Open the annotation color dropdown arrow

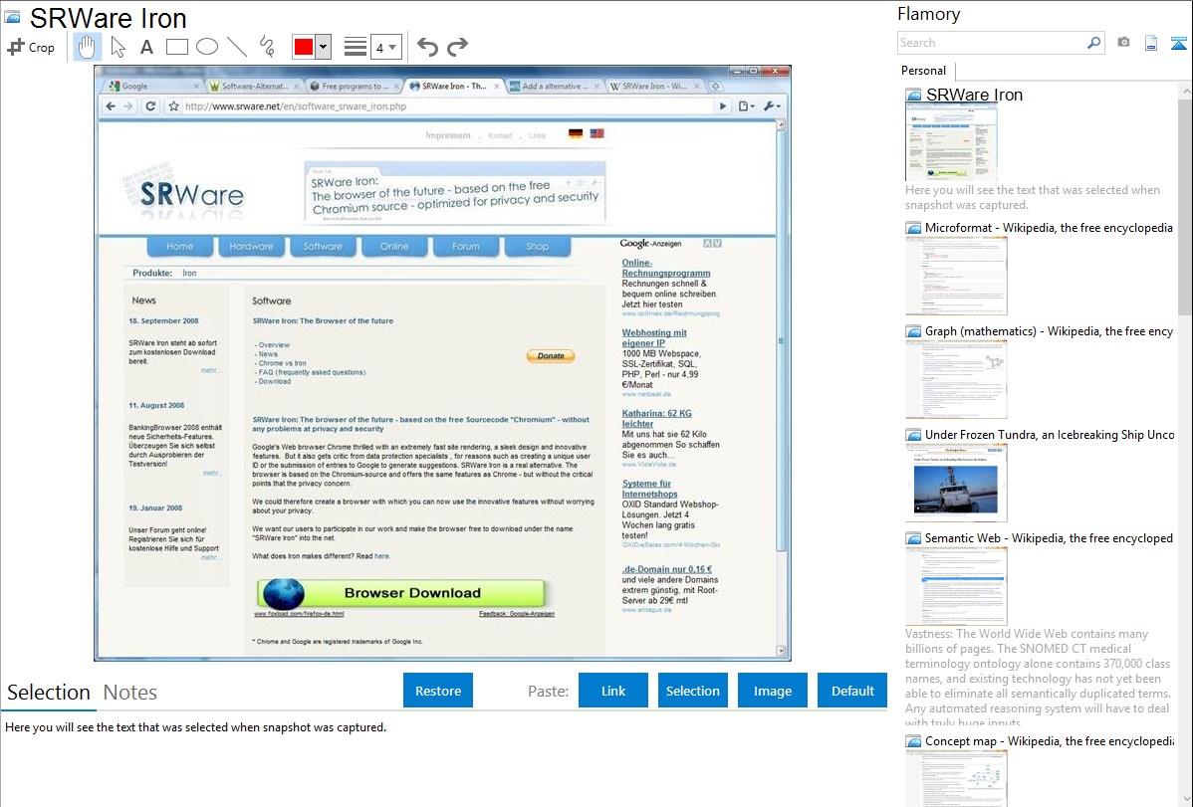click(324, 47)
